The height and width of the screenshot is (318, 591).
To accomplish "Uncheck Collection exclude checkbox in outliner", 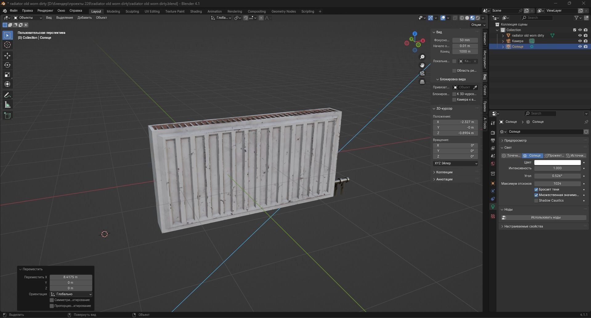I will point(574,30).
